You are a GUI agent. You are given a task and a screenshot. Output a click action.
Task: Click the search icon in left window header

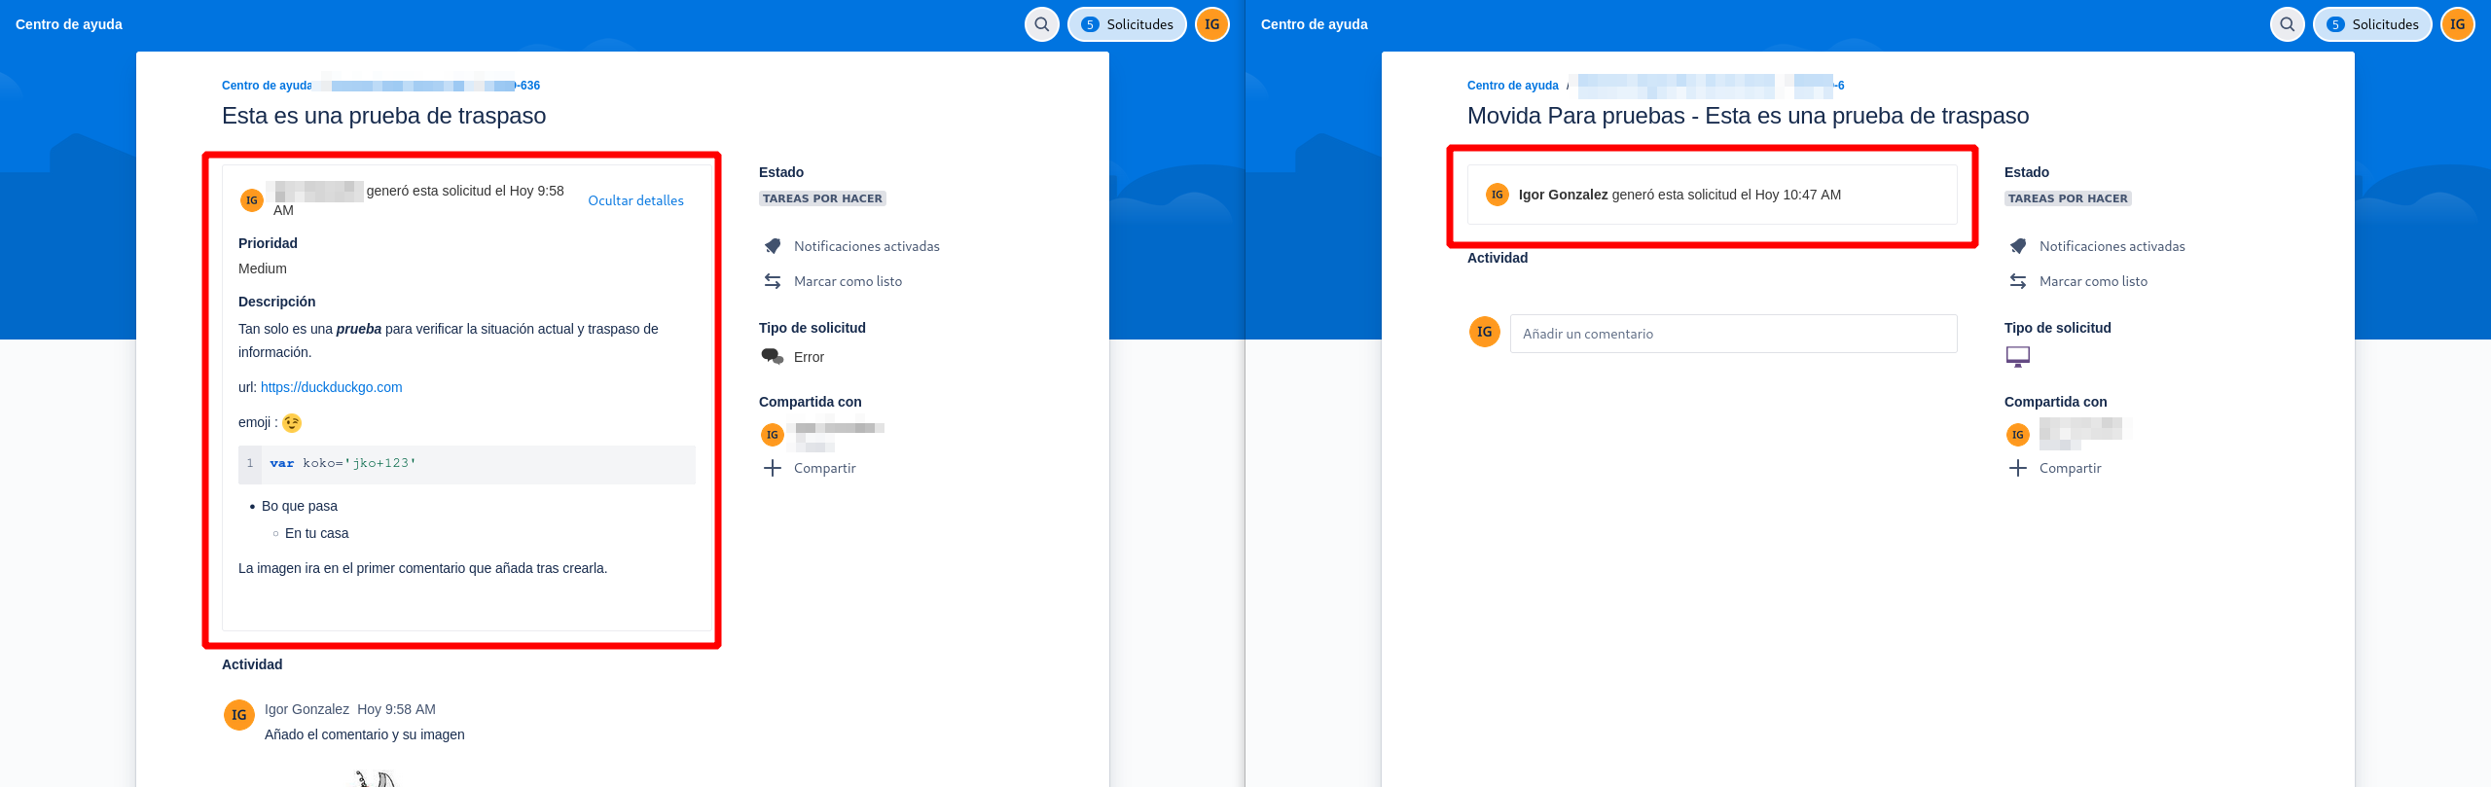pyautogui.click(x=1041, y=24)
